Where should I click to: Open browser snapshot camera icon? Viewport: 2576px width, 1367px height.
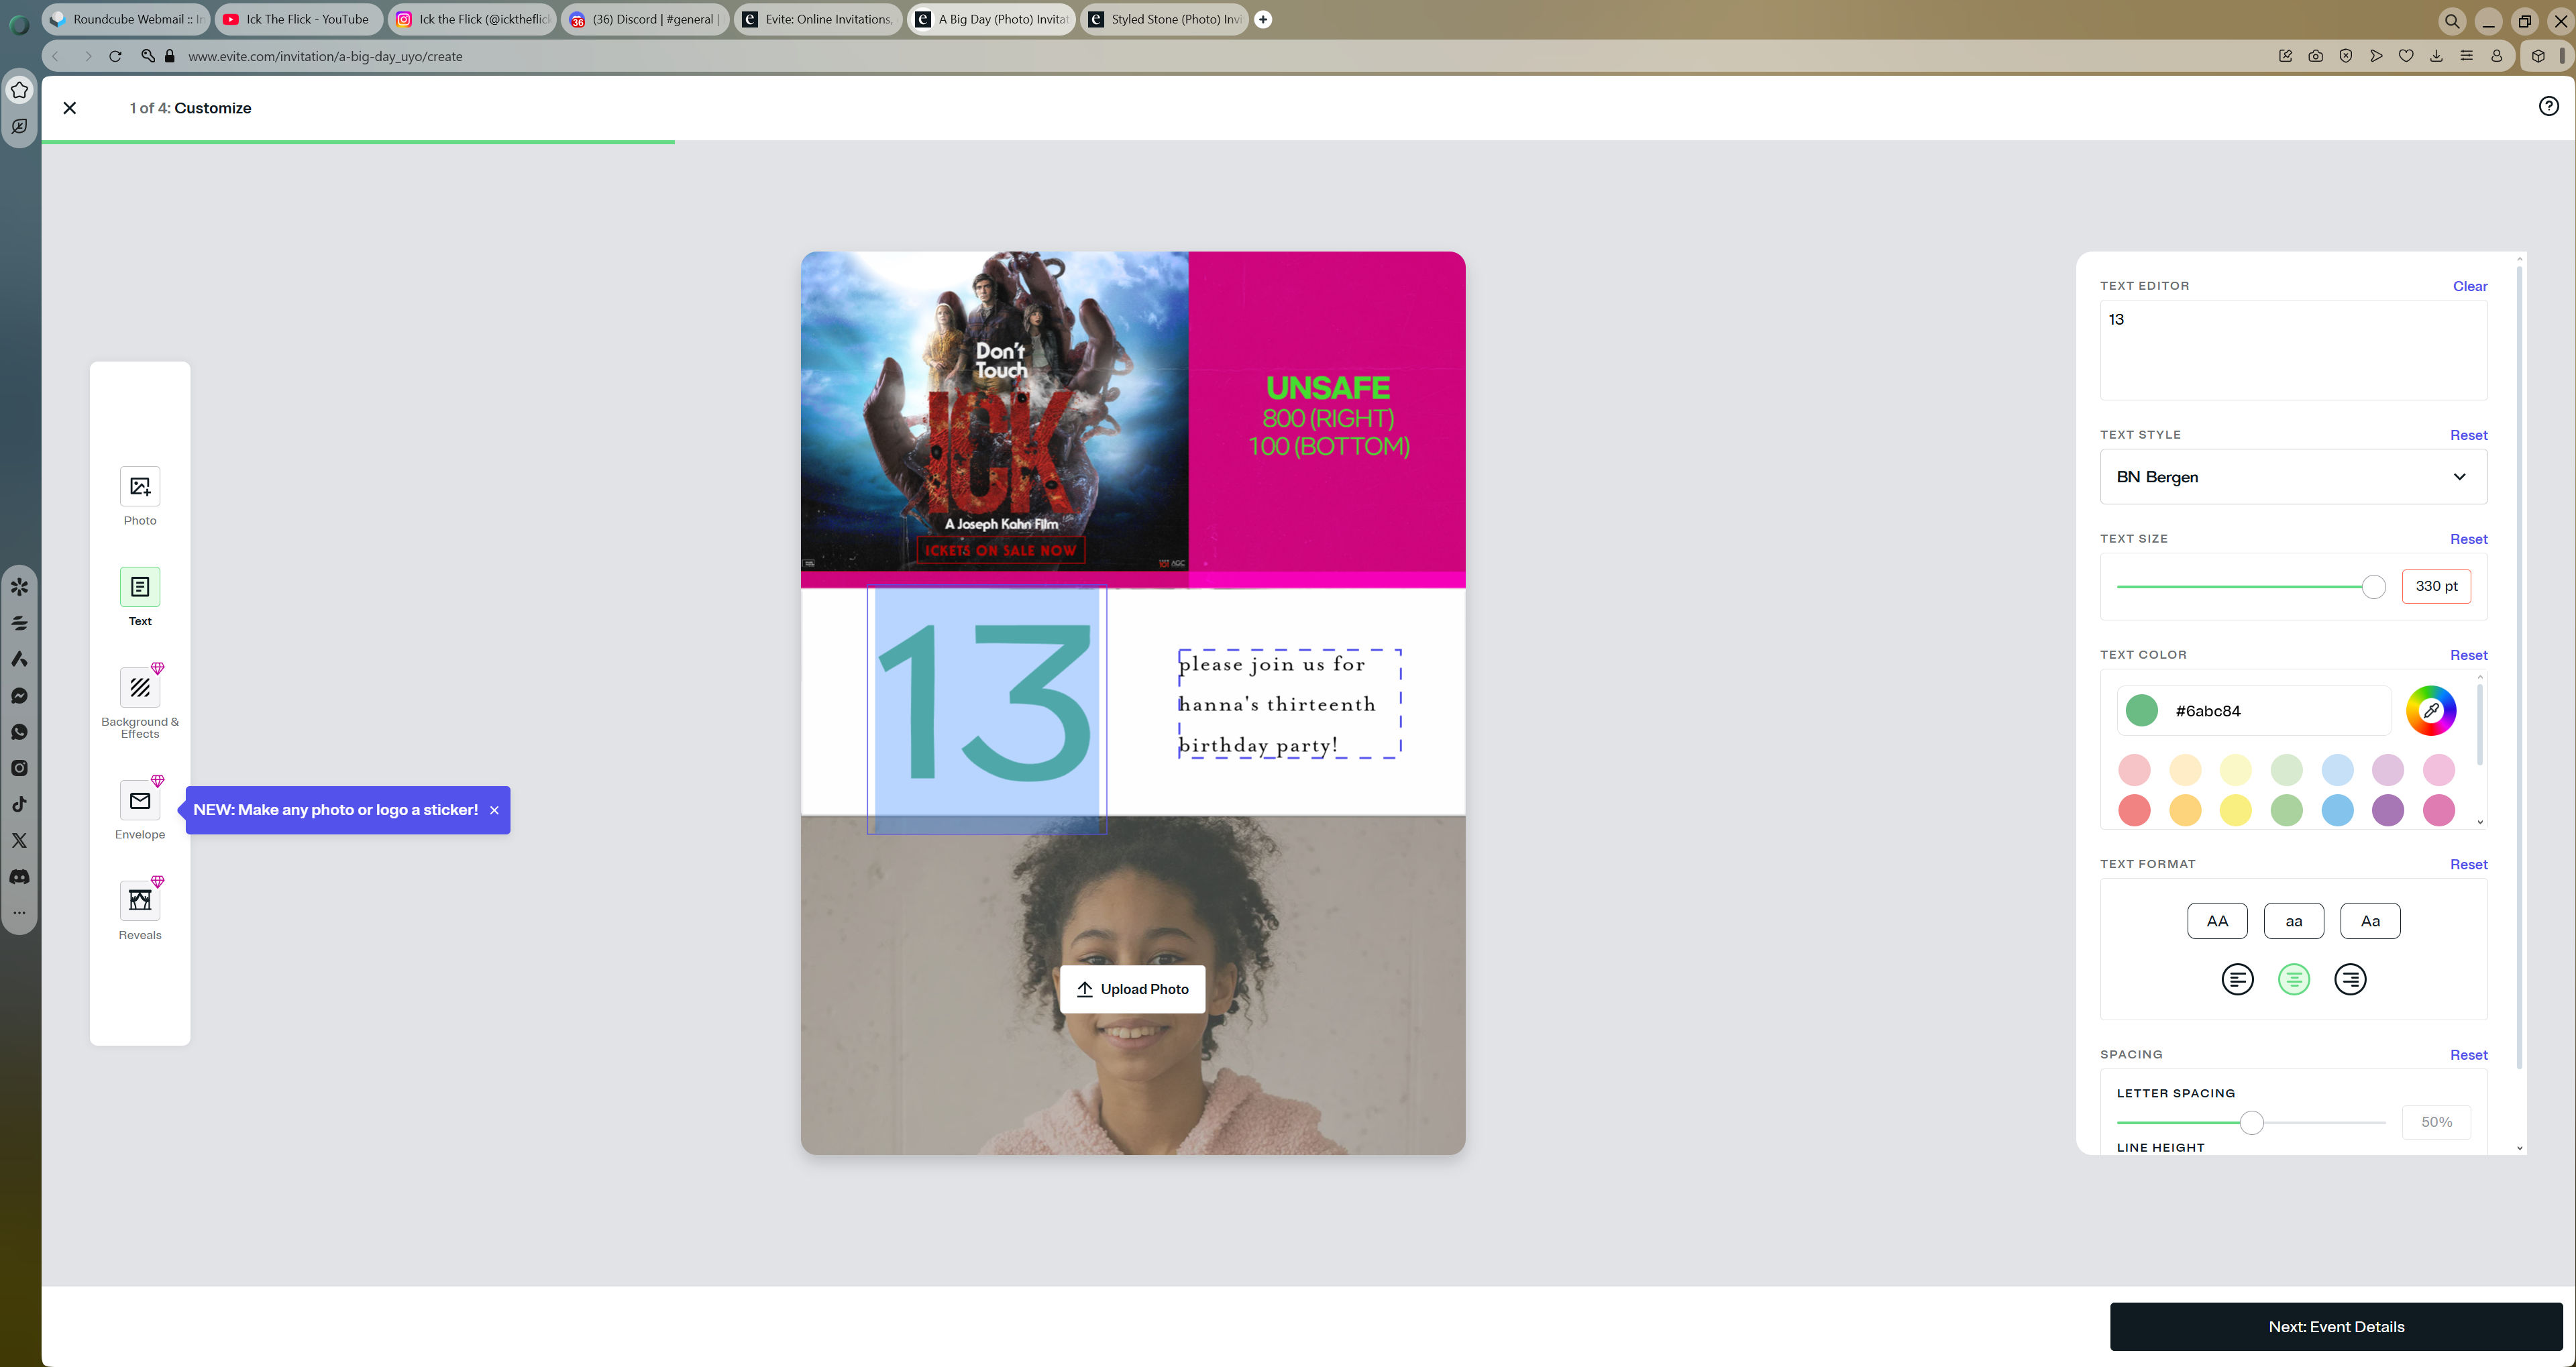(x=2315, y=56)
